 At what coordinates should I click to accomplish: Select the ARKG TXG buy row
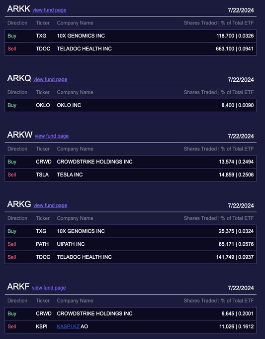coord(130,231)
